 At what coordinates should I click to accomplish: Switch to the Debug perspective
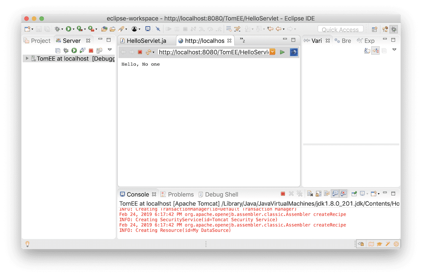(394, 29)
